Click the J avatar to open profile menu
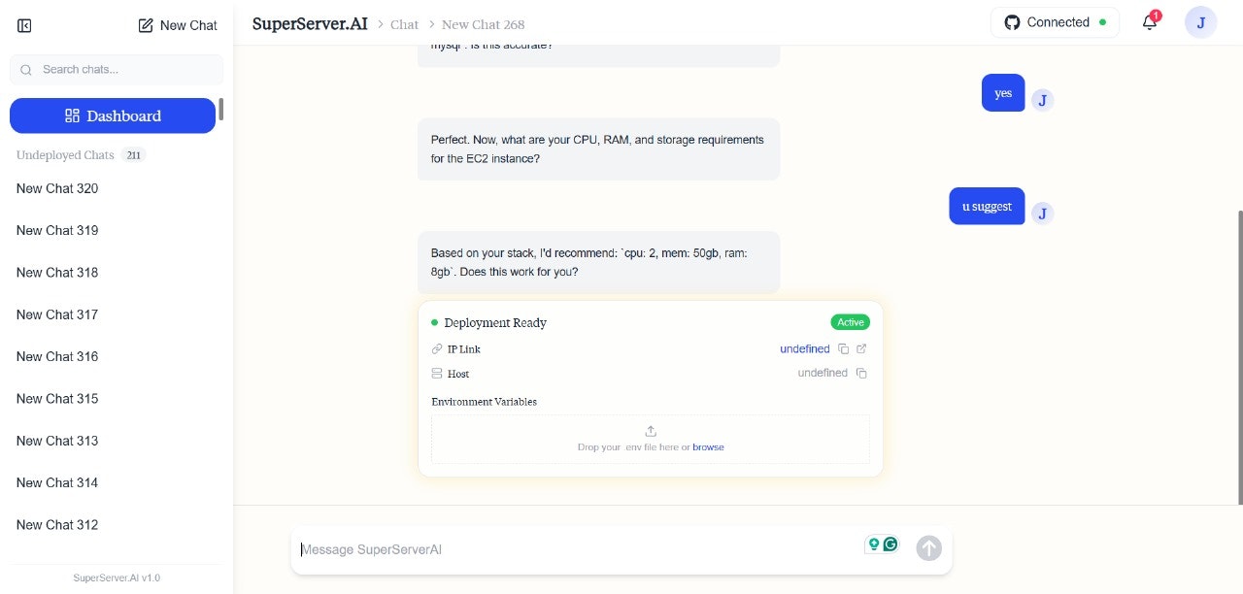 (1200, 21)
